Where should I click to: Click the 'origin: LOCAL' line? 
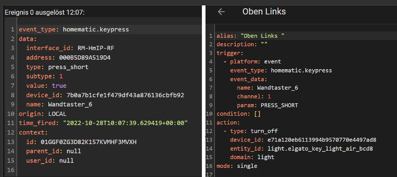pyautogui.click(x=43, y=114)
